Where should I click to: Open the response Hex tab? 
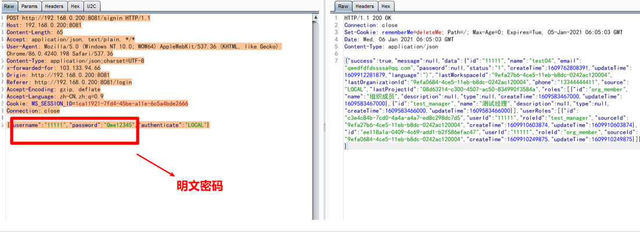[x=386, y=6]
